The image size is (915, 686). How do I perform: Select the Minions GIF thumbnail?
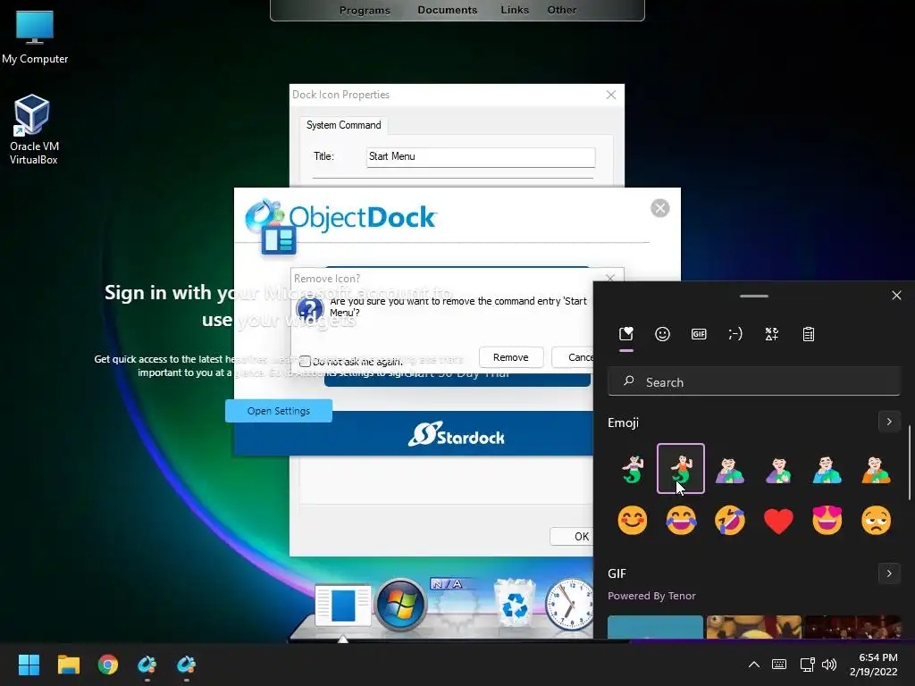tap(753, 627)
